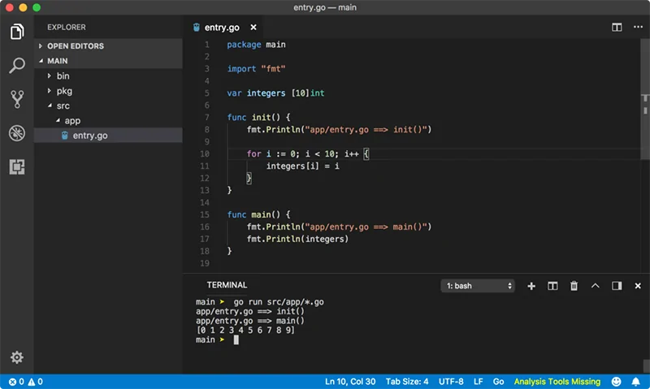650x389 pixels.
Task: Open the Debug view in activity bar
Action: tap(16, 133)
